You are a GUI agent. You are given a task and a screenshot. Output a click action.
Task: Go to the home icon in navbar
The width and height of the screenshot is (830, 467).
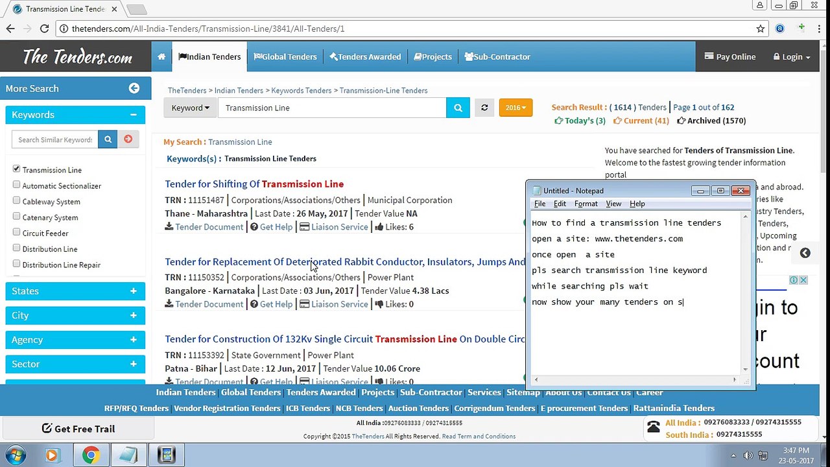click(x=161, y=56)
